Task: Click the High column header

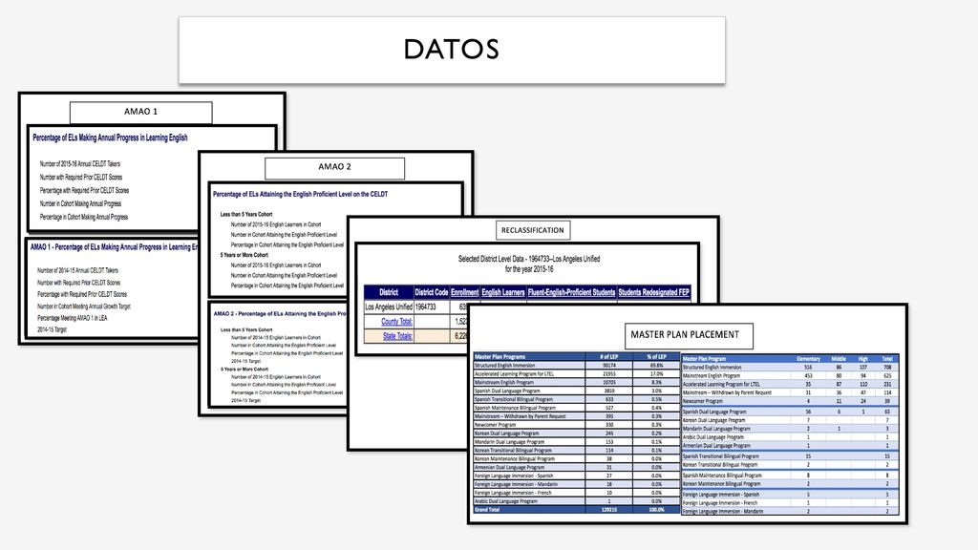Action: [863, 359]
